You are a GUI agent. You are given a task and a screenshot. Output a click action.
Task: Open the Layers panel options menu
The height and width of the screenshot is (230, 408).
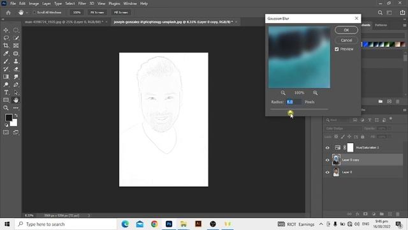tap(405, 110)
